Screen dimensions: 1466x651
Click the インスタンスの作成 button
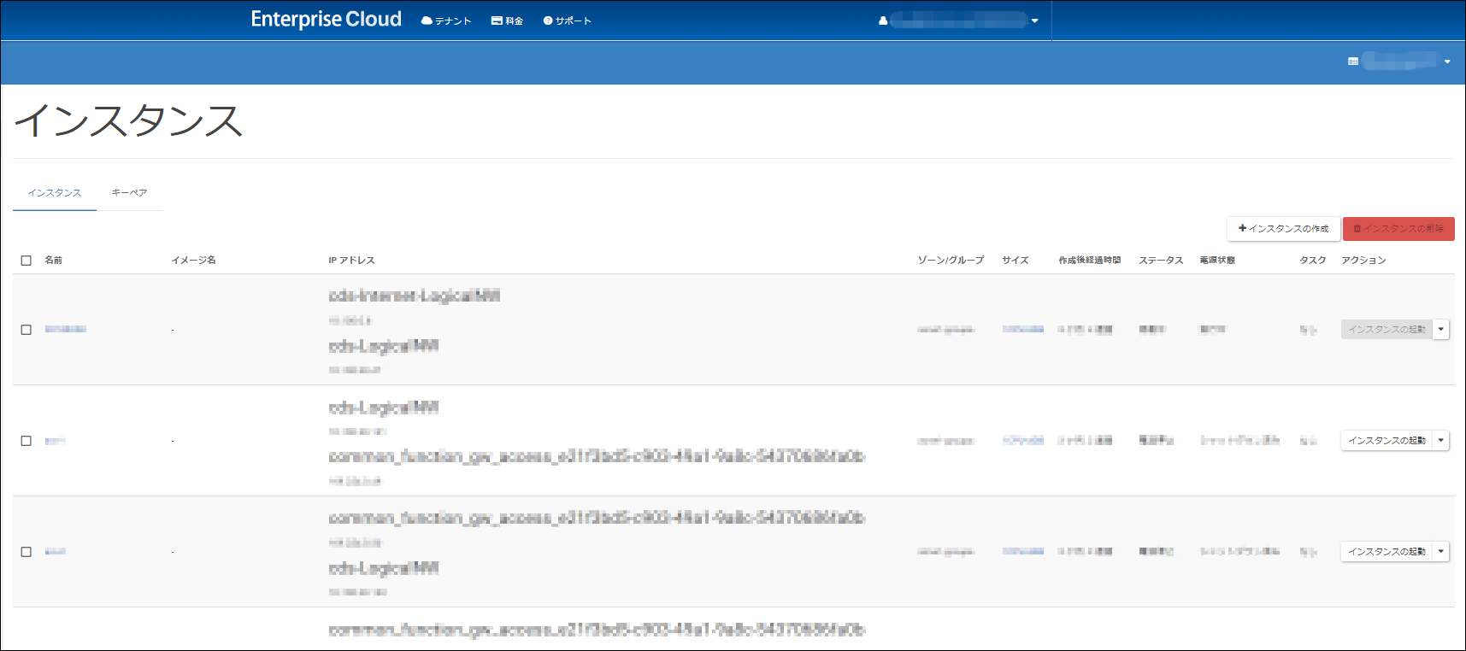(1283, 229)
